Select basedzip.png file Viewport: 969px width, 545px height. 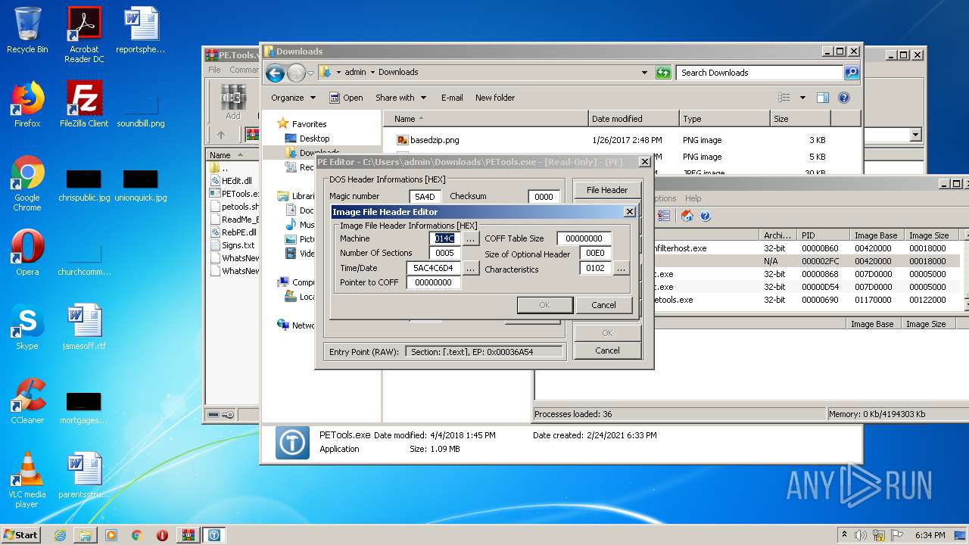click(435, 140)
